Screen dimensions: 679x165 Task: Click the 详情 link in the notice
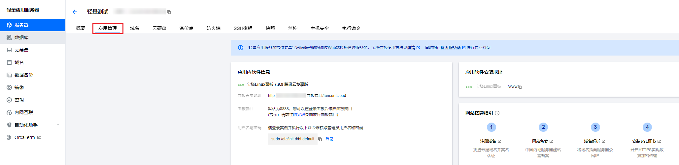coord(411,48)
